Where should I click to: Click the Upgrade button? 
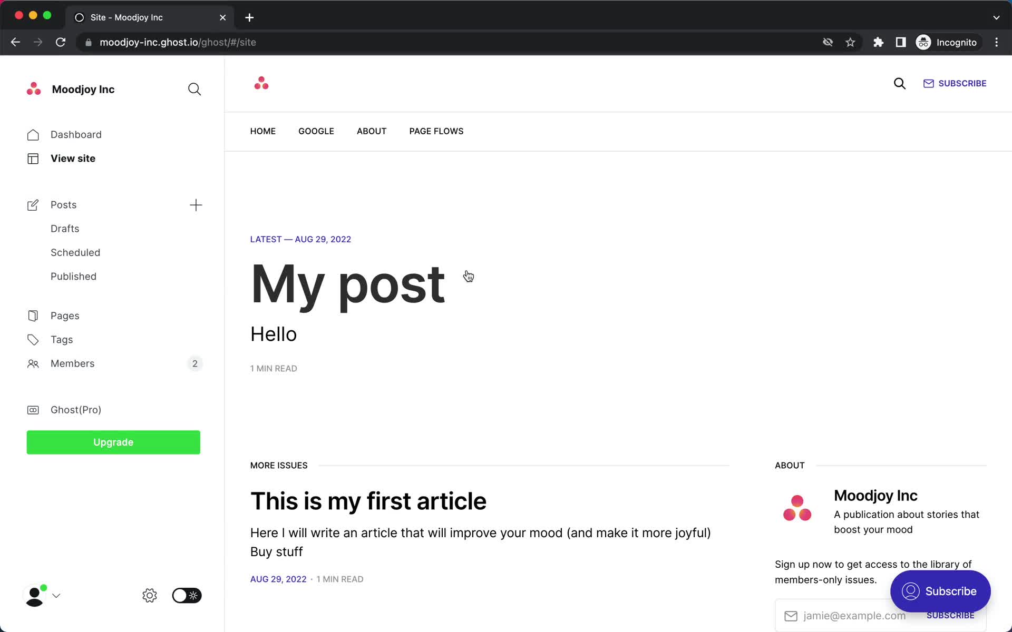point(114,442)
